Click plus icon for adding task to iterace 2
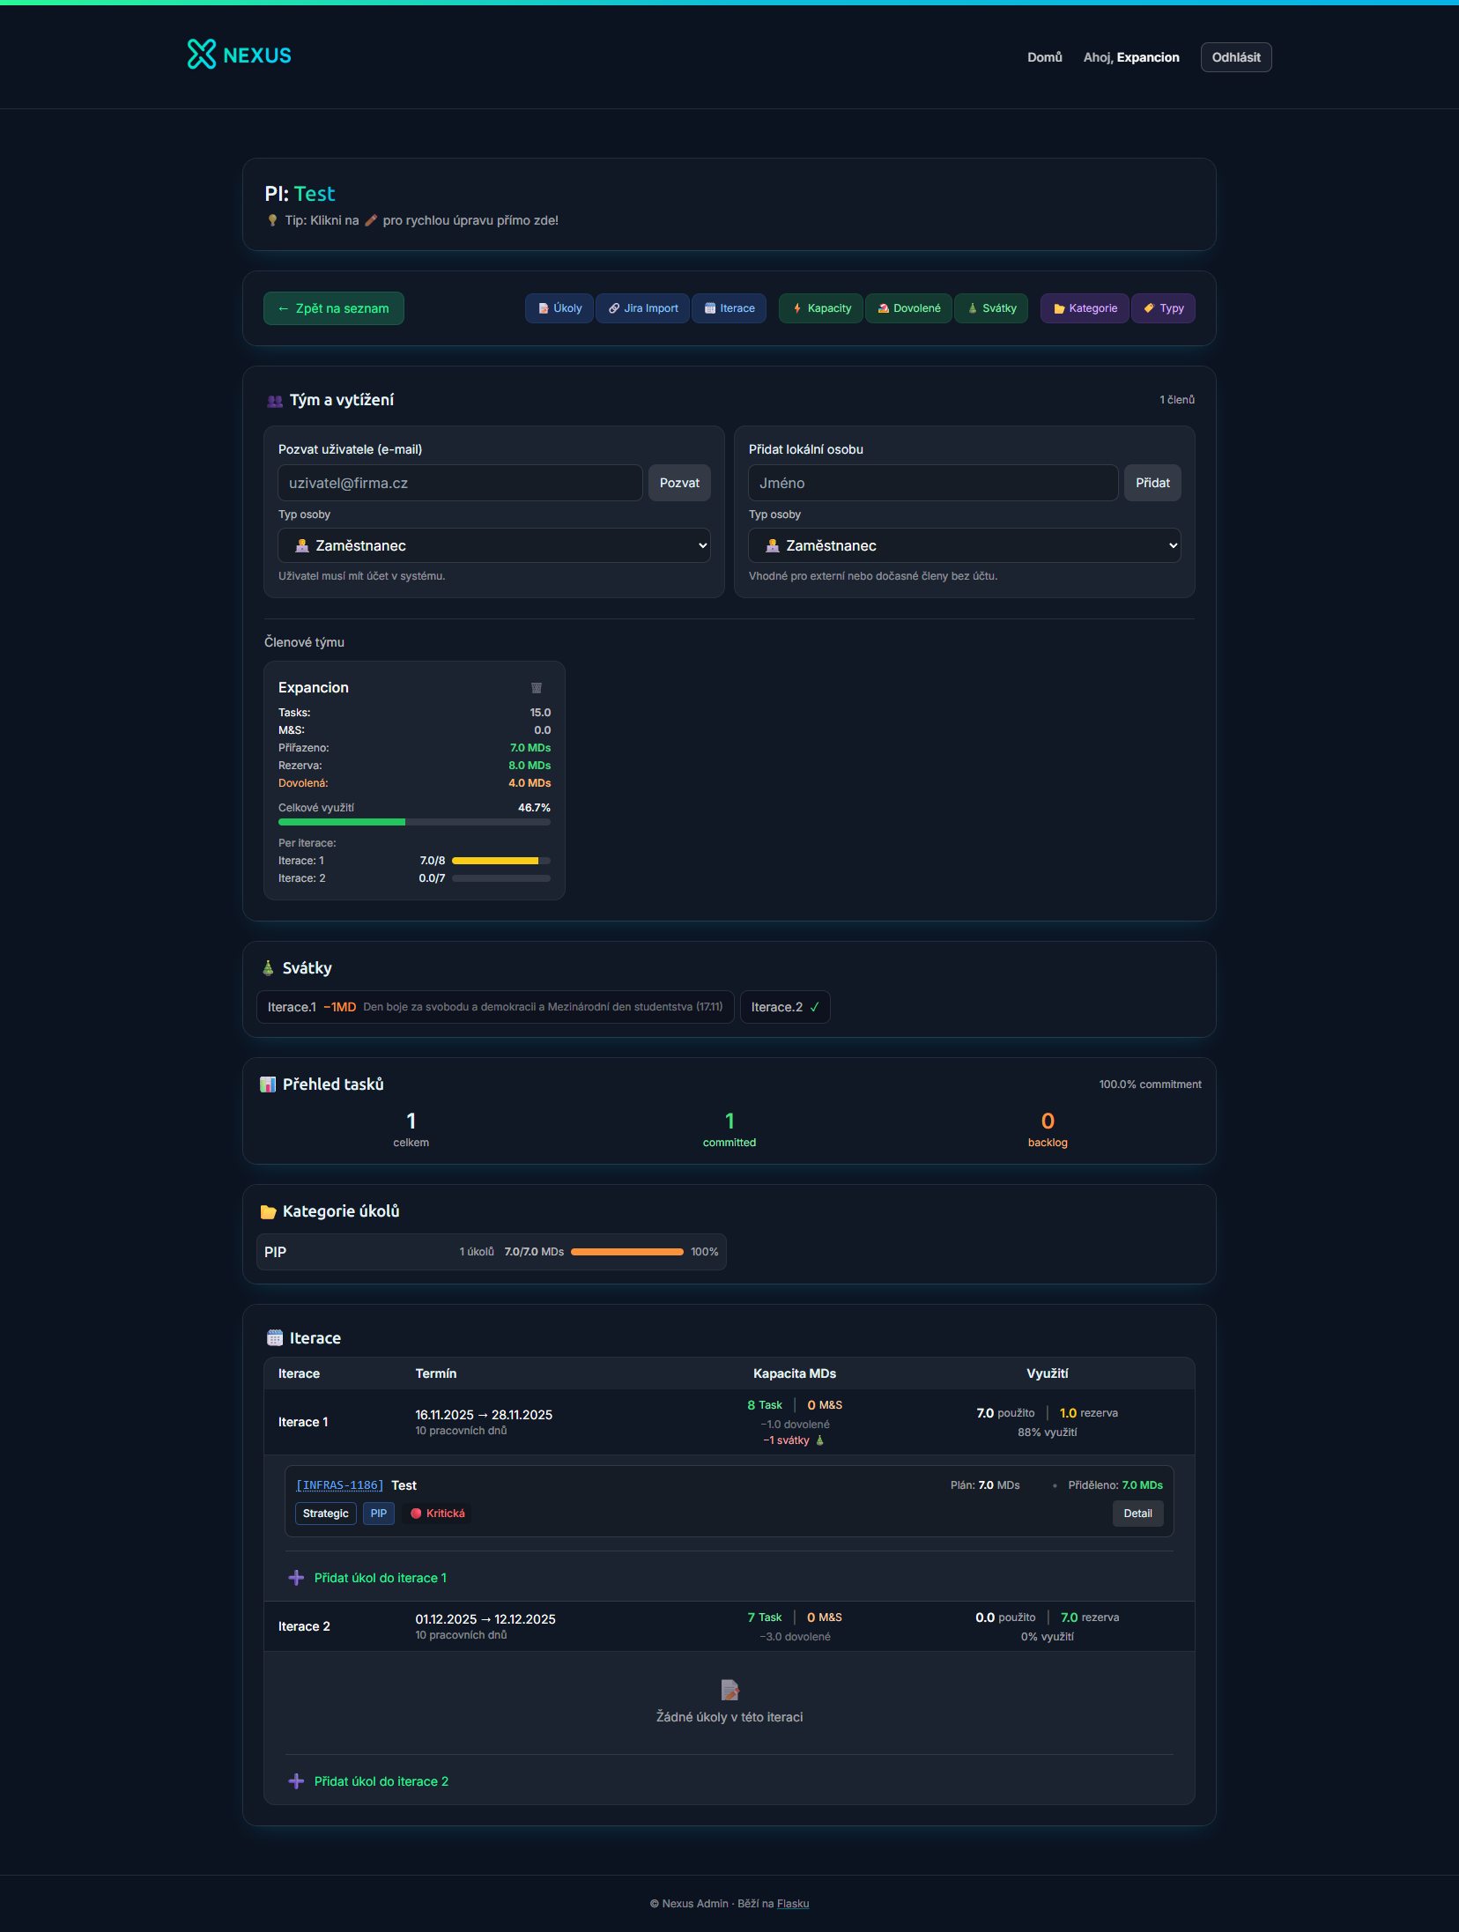The image size is (1459, 1932). point(297,1781)
